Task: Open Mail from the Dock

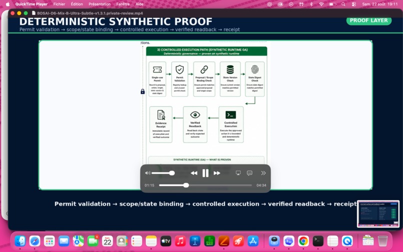Action: pos(63,241)
